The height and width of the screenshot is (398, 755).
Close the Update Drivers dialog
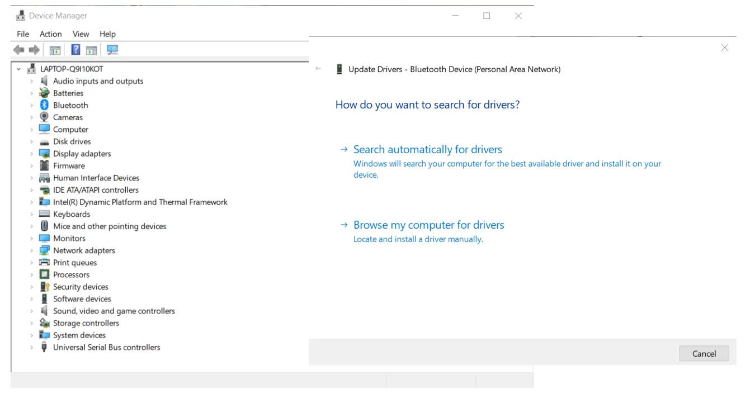[x=724, y=48]
